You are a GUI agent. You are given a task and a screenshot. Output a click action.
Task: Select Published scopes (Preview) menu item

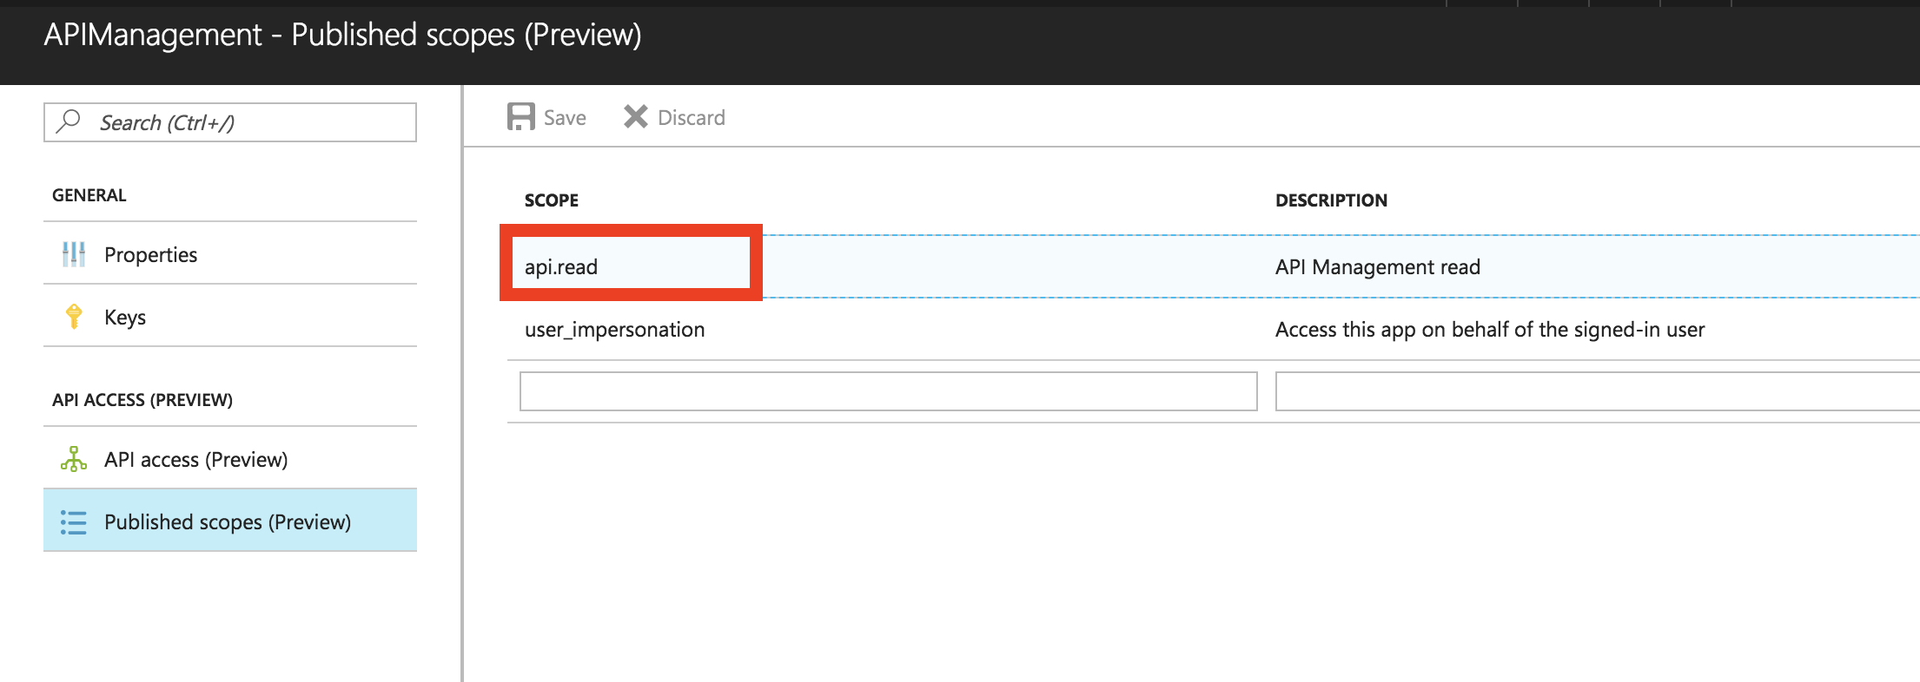[230, 521]
